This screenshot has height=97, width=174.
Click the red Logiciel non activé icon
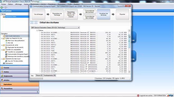click(138, 95)
